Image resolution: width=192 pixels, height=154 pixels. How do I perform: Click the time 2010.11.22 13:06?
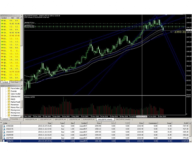point(45,138)
